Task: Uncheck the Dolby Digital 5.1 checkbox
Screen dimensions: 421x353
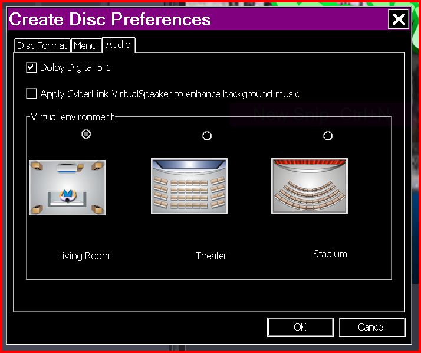Action: click(x=32, y=68)
